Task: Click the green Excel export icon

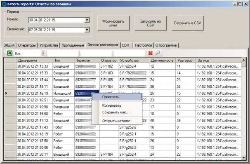Action: click(10, 53)
